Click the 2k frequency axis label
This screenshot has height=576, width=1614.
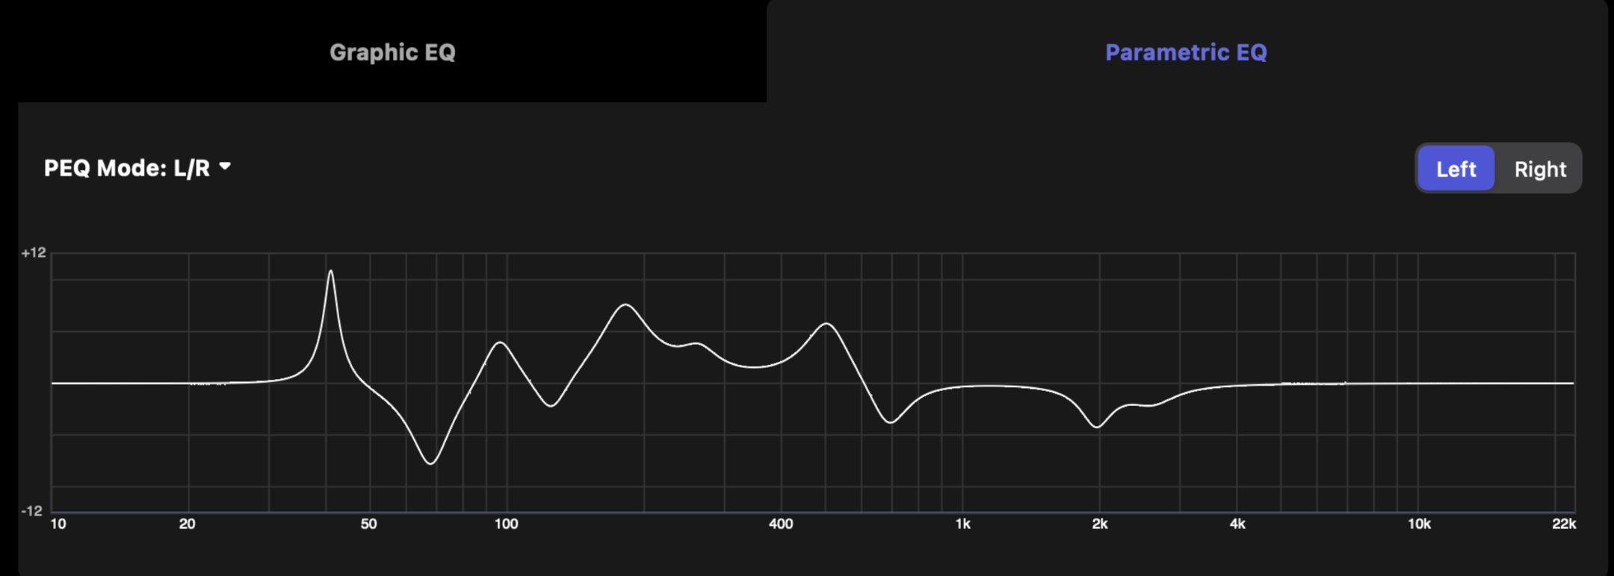[1100, 524]
